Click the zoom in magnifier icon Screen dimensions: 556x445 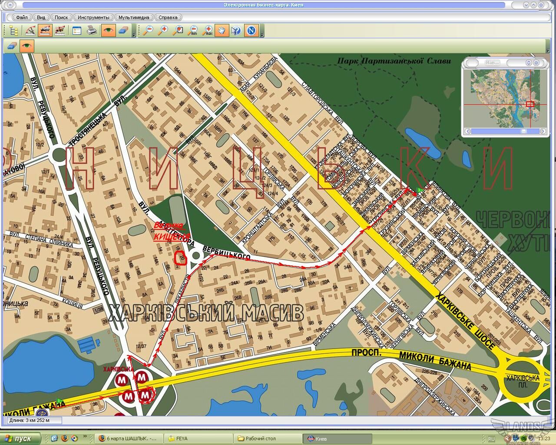coord(163,31)
